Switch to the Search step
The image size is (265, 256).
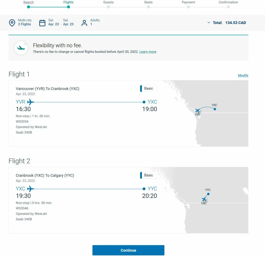28,2
